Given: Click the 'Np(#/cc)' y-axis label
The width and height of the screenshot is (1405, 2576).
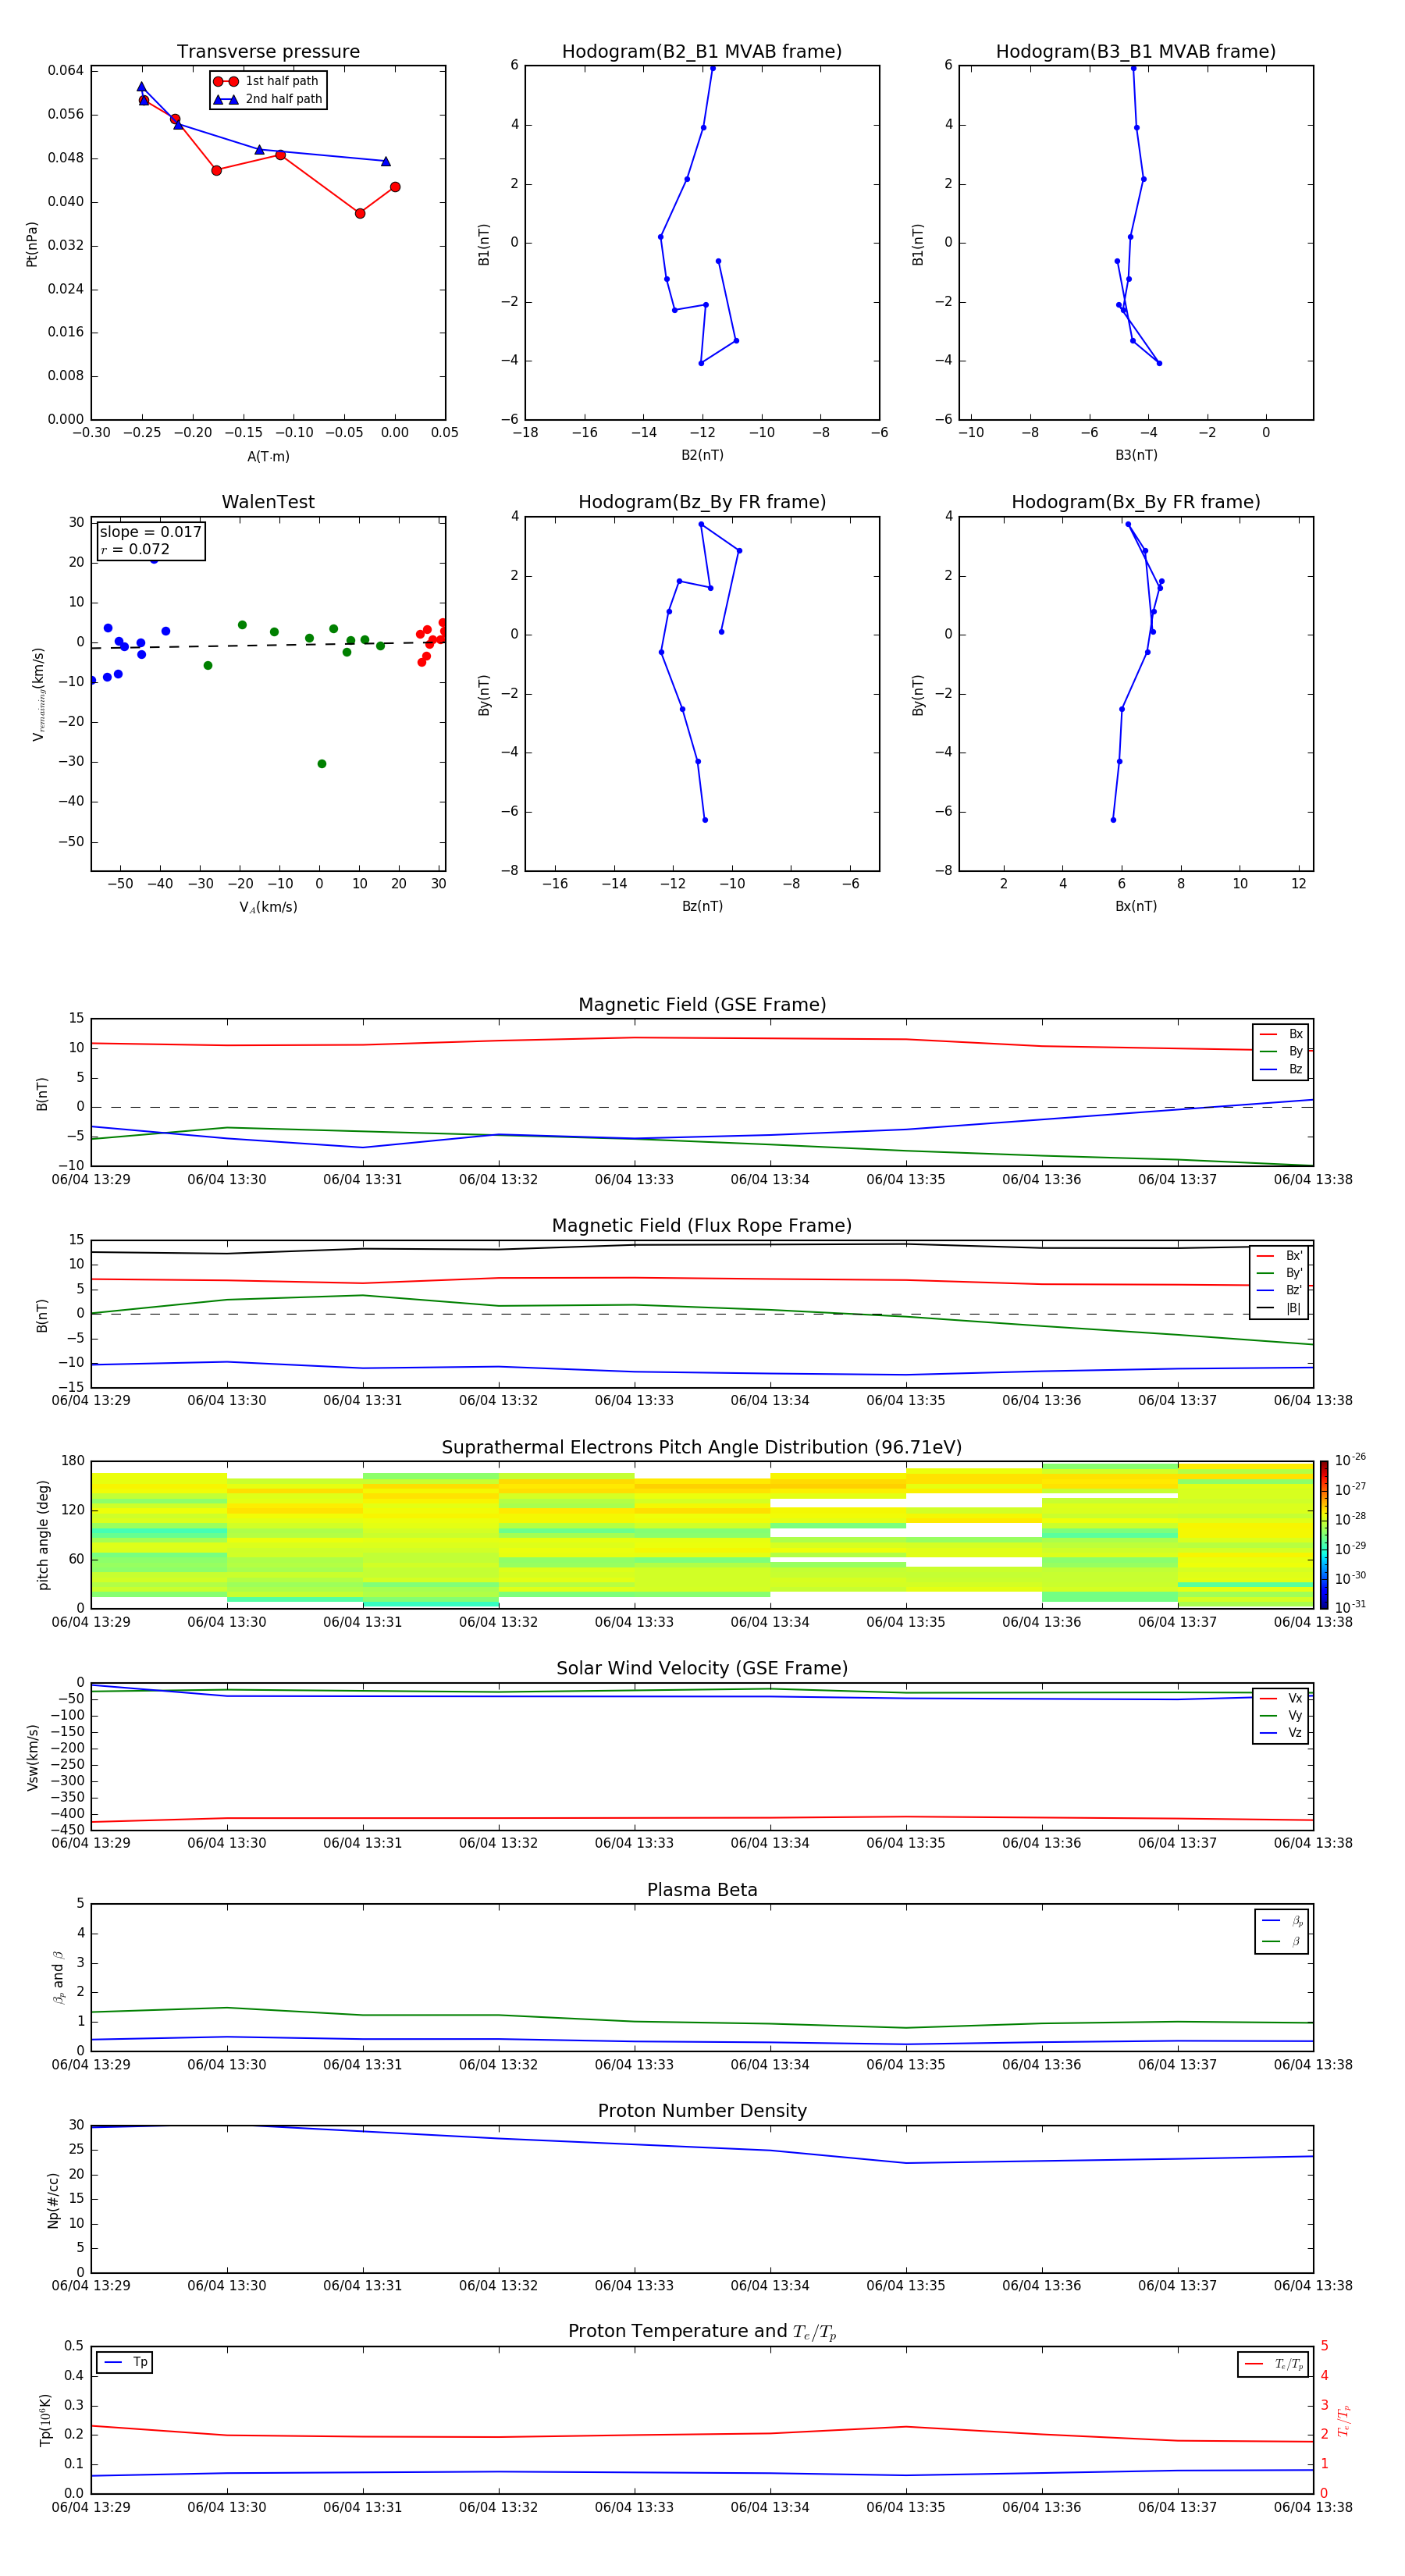Looking at the screenshot, I should click(x=53, y=2200).
